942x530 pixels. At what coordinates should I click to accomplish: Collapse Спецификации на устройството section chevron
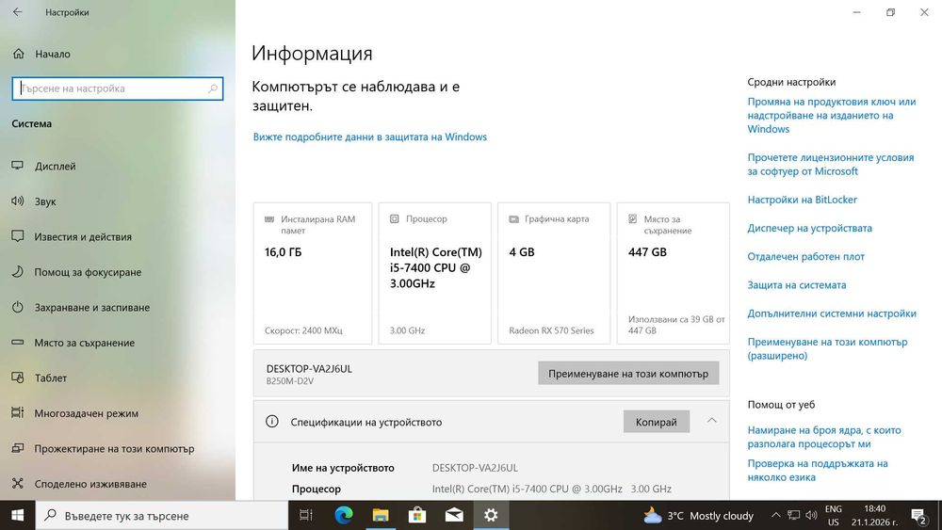(712, 421)
